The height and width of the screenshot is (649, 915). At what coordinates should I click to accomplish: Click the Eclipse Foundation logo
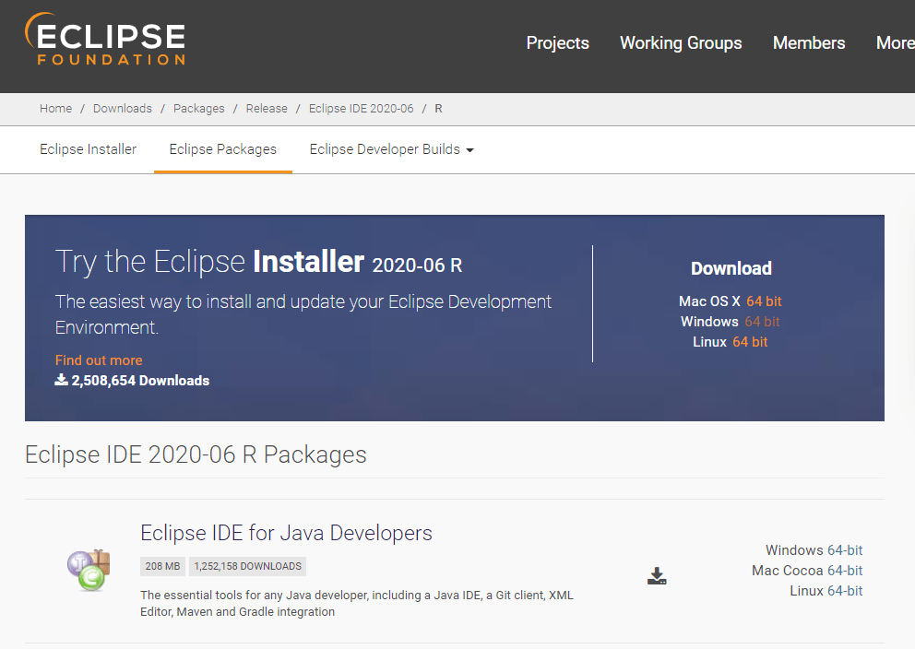(105, 39)
